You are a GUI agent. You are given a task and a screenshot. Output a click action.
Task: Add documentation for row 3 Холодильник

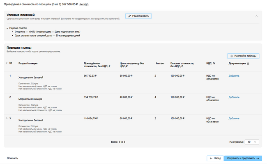click(x=234, y=118)
